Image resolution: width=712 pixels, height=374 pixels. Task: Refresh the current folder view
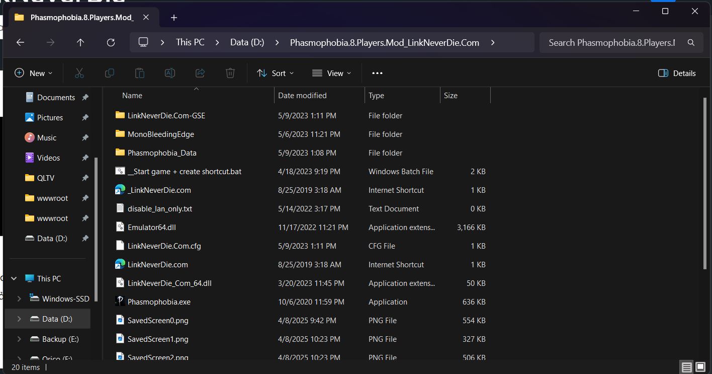[111, 43]
